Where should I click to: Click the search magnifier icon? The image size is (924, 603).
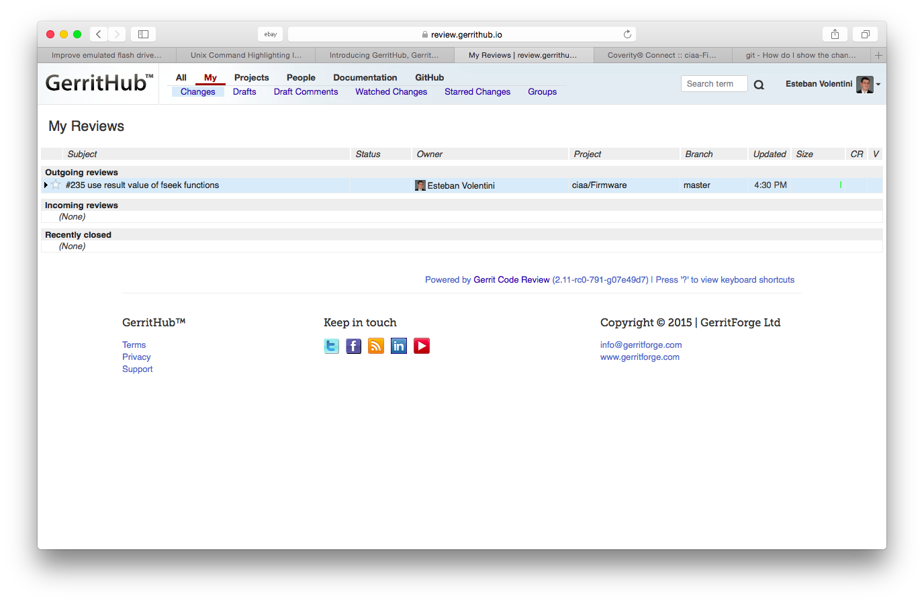(759, 85)
